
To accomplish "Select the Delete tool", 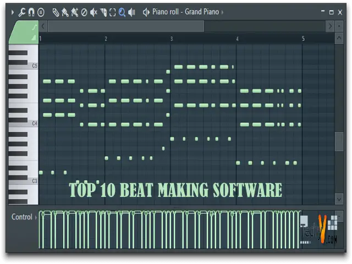I will coord(84,12).
